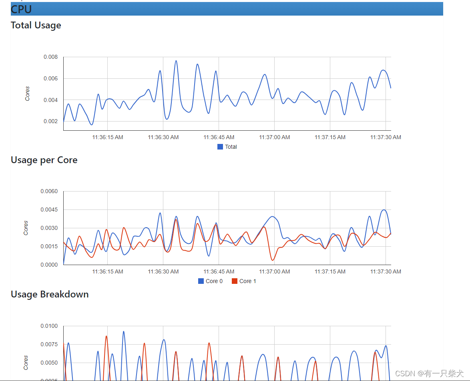
Task: Select the CPU section header
Action: [21, 9]
